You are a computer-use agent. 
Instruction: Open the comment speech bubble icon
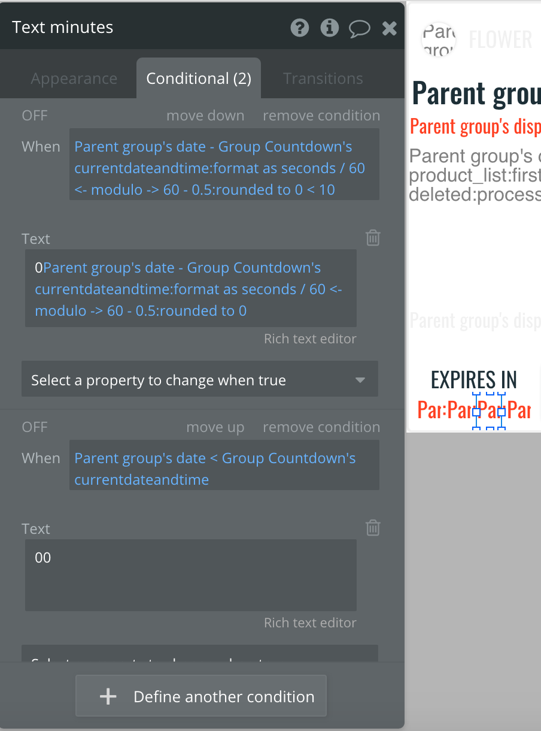coord(360,28)
